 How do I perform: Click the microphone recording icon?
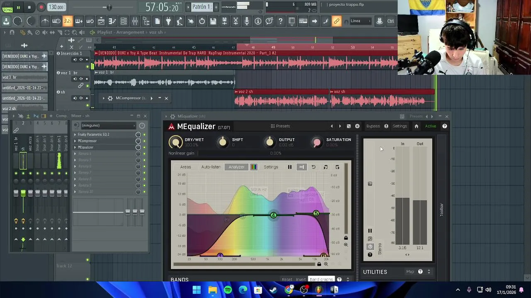coord(247,21)
